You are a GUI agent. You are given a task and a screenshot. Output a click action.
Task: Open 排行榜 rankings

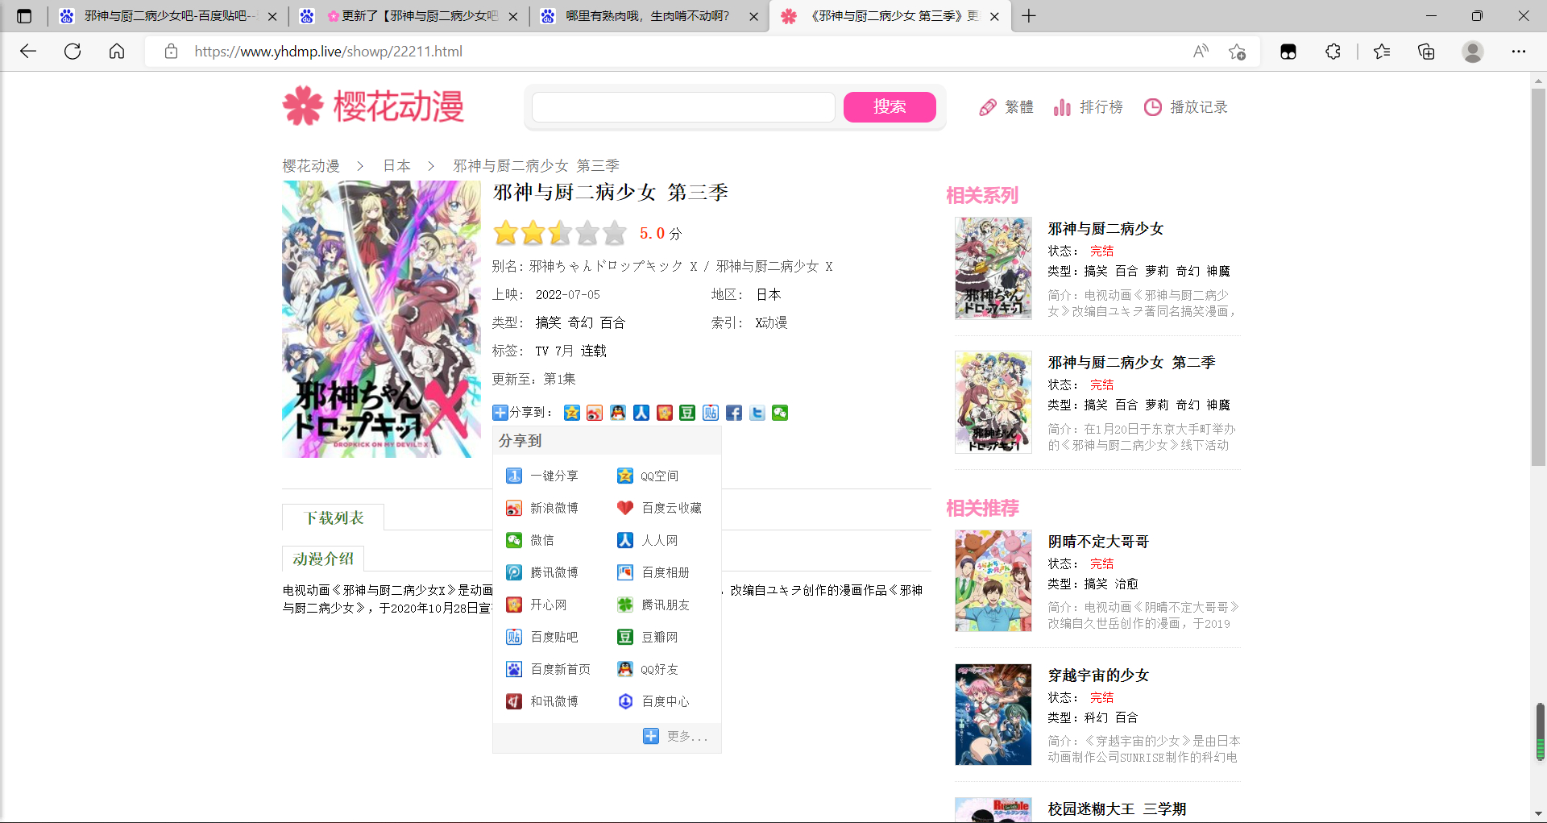pyautogui.click(x=1088, y=107)
